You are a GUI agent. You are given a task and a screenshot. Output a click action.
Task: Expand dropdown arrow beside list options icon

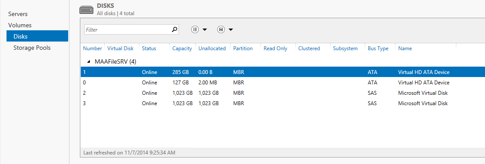coord(205,30)
